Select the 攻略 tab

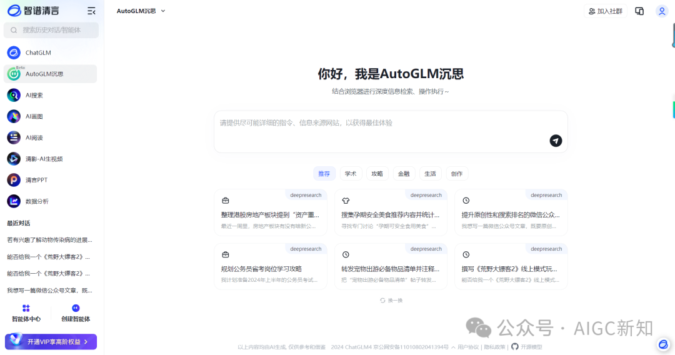pyautogui.click(x=377, y=174)
